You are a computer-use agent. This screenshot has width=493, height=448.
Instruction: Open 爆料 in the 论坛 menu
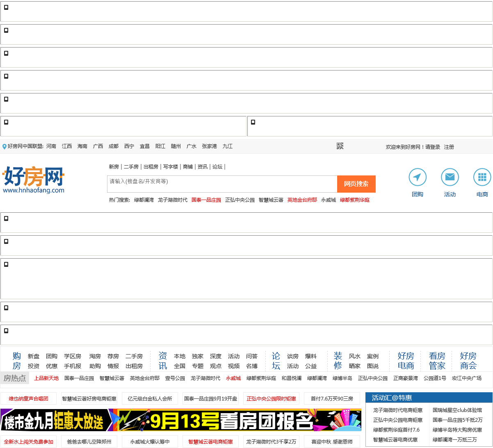click(311, 357)
